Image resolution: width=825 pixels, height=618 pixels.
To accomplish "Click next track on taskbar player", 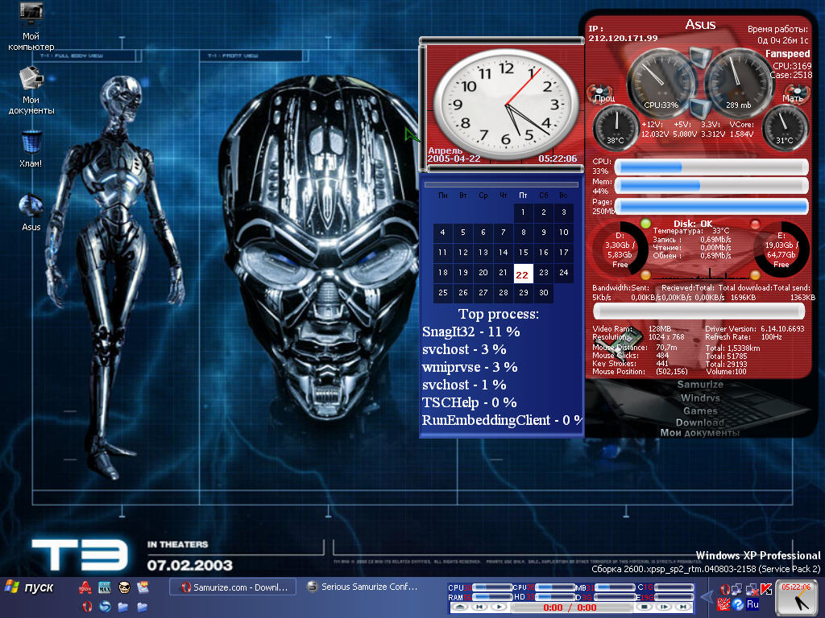I will pyautogui.click(x=682, y=608).
